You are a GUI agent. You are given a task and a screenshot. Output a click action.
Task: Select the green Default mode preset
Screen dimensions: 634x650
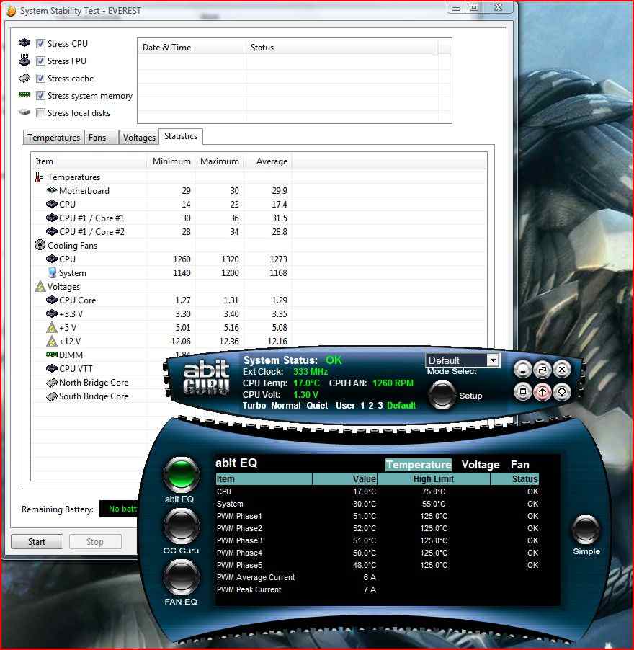click(401, 406)
